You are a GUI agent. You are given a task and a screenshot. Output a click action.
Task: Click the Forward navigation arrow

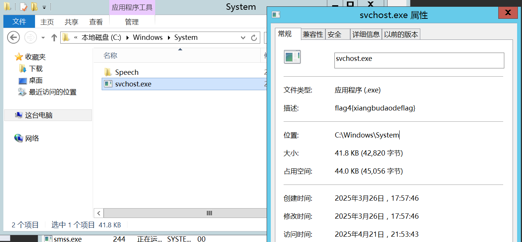[x=31, y=37]
